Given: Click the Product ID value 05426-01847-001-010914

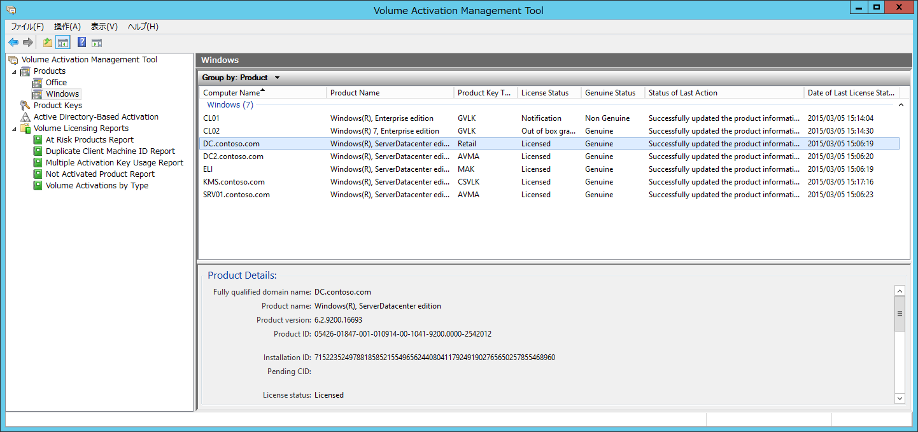Looking at the screenshot, I should coord(403,334).
